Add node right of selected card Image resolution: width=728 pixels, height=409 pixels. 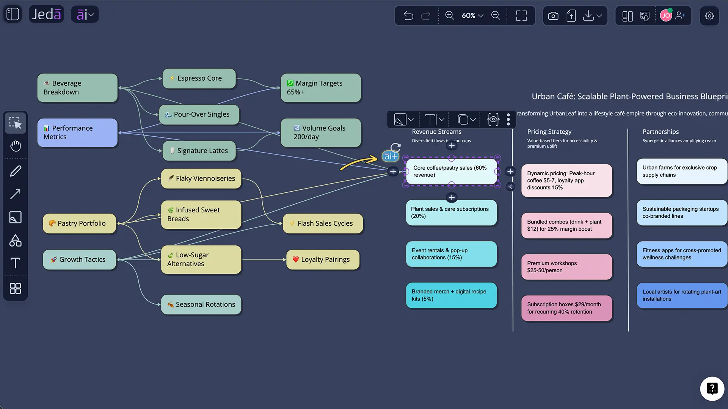click(510, 172)
